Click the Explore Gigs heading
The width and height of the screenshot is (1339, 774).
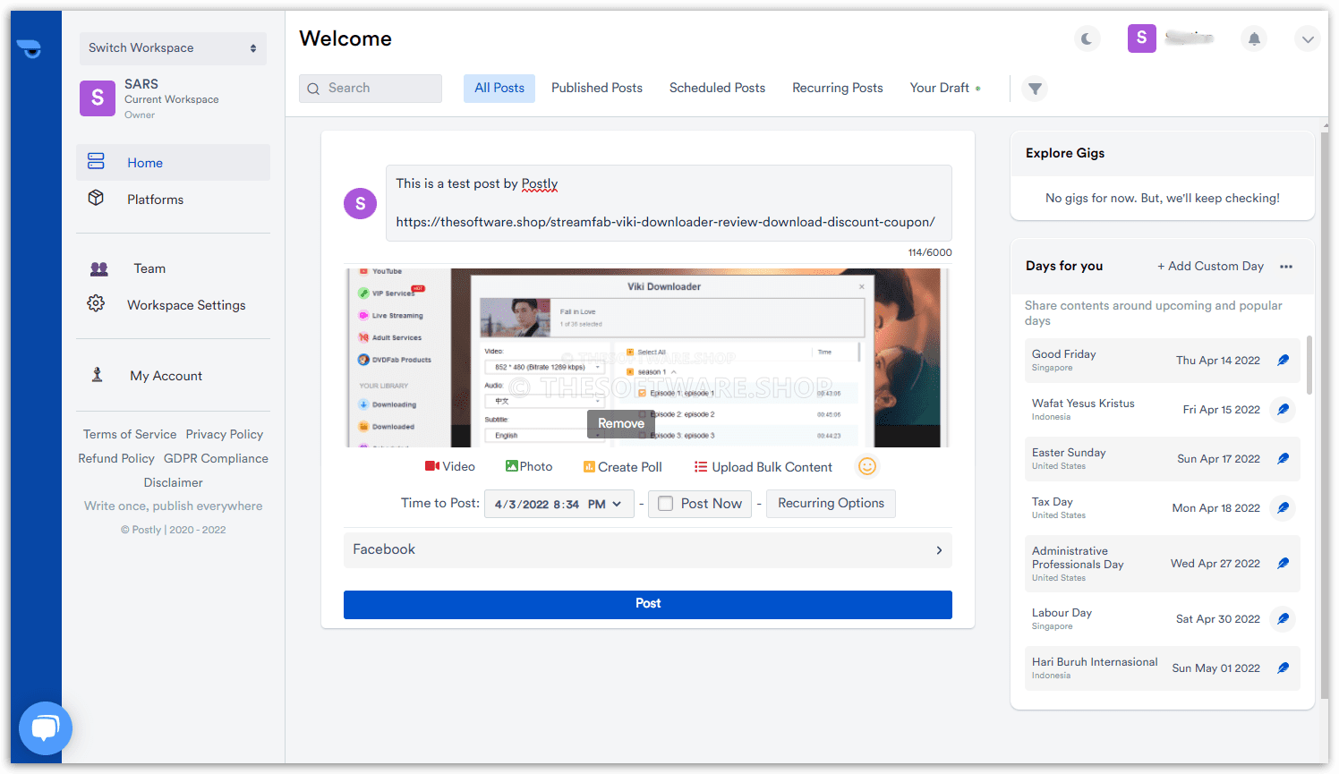coord(1065,153)
